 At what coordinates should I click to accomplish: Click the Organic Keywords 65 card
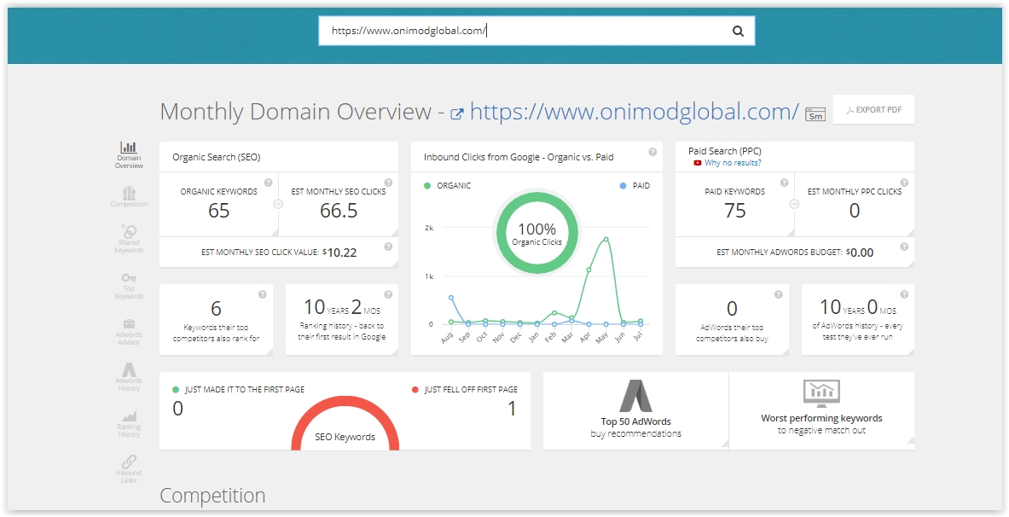pos(219,204)
